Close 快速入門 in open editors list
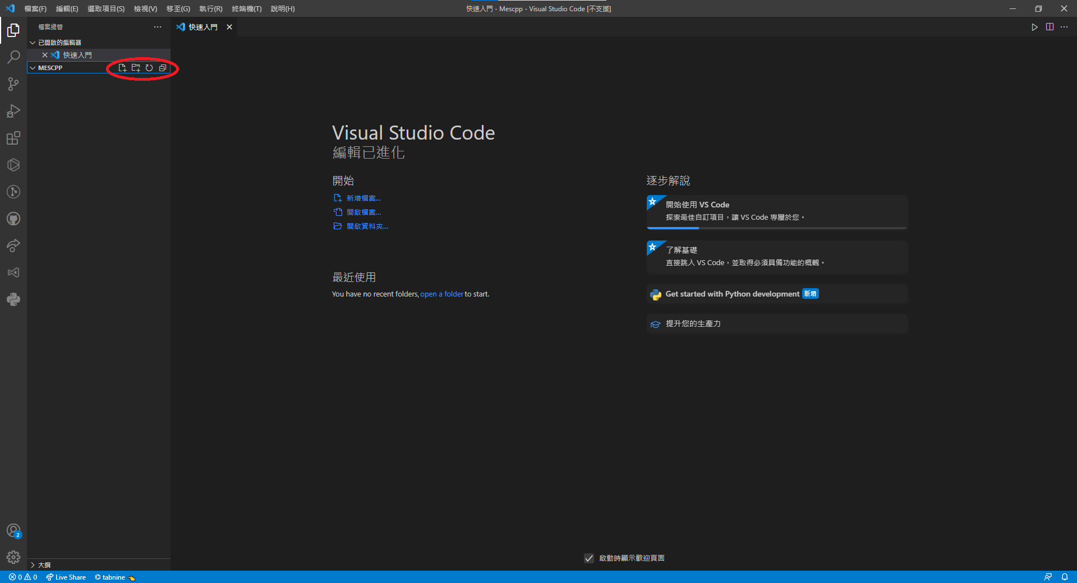This screenshot has height=583, width=1077. coord(45,55)
